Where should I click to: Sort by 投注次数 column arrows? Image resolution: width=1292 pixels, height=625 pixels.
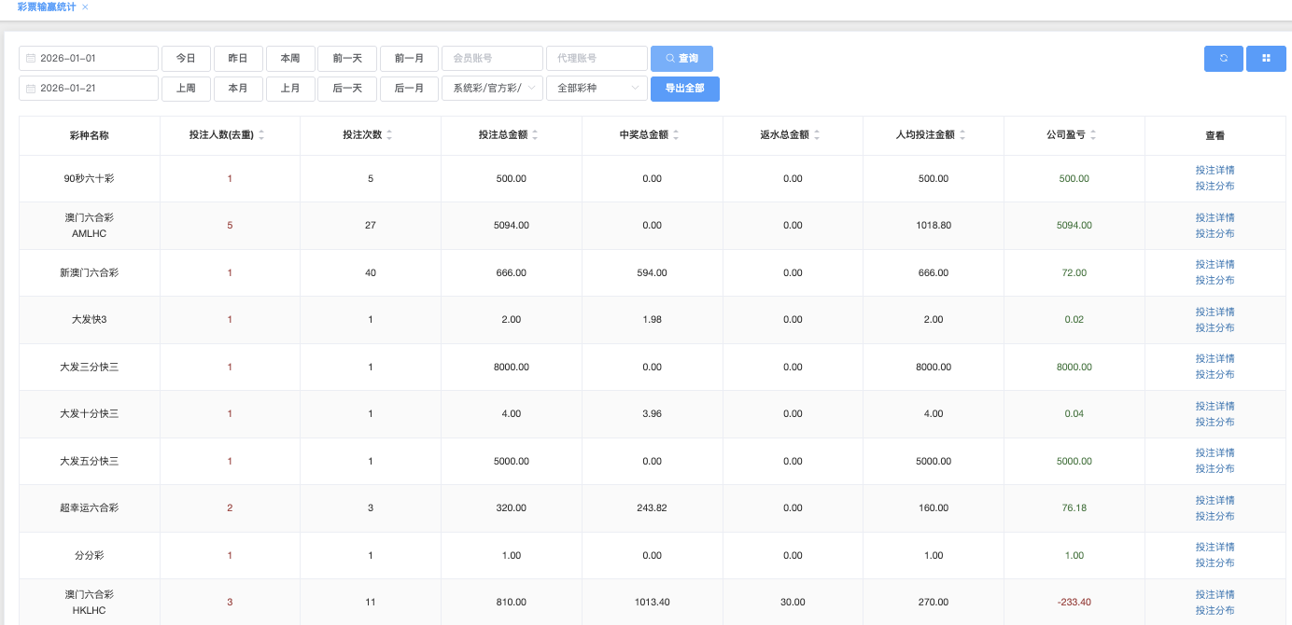point(389,135)
